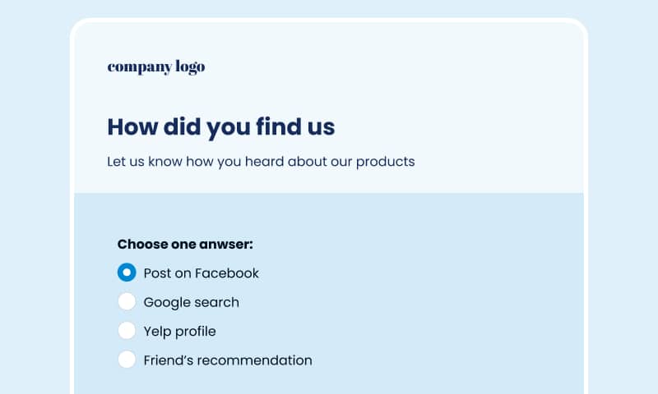
Task: Click the word "logo" in the company logo
Action: click(190, 67)
